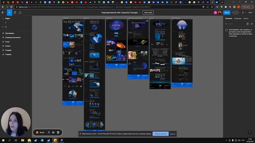This screenshot has width=255, height=143.
Task: Click the About Us page frame on canvas
Action: (160, 54)
